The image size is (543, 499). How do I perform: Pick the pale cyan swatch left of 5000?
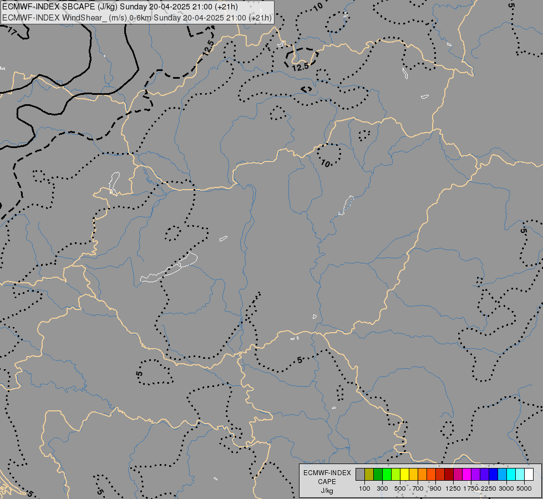click(520, 474)
